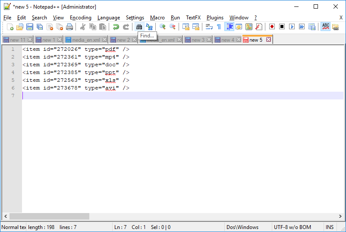The width and height of the screenshot is (346, 232).
Task: Switch to the new 4 tab
Action: point(227,40)
